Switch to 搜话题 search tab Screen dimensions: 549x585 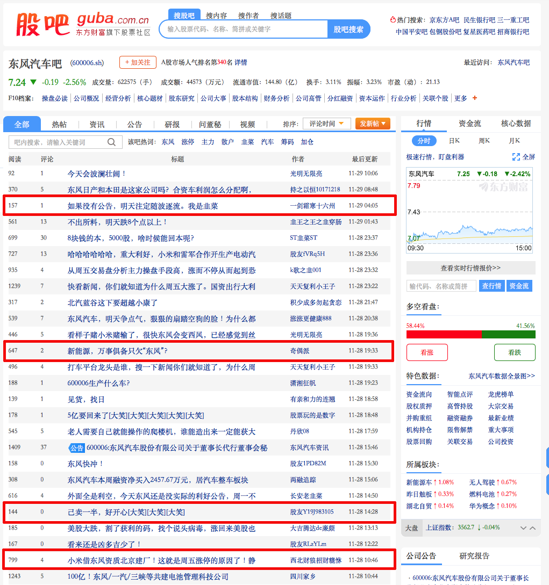tap(281, 16)
